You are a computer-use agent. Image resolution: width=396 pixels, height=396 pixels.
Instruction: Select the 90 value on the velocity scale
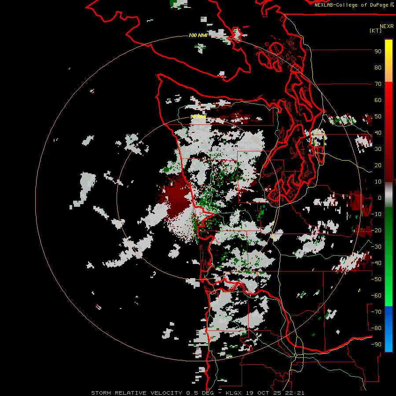point(378,51)
